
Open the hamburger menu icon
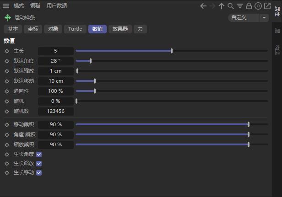click(x=6, y=5)
